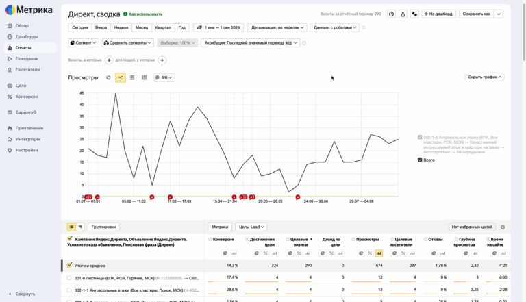
Task: Click the Скрыть график button
Action: coord(484,77)
